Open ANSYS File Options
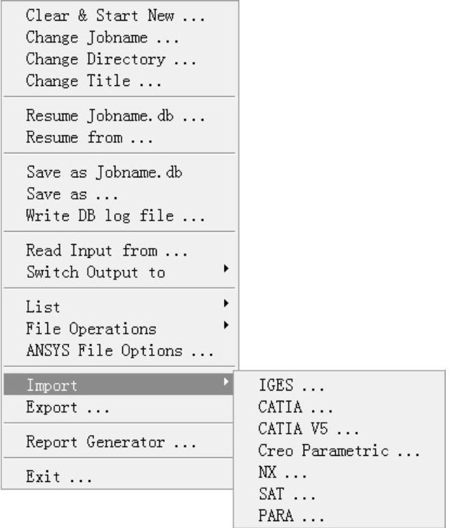 coord(120,351)
